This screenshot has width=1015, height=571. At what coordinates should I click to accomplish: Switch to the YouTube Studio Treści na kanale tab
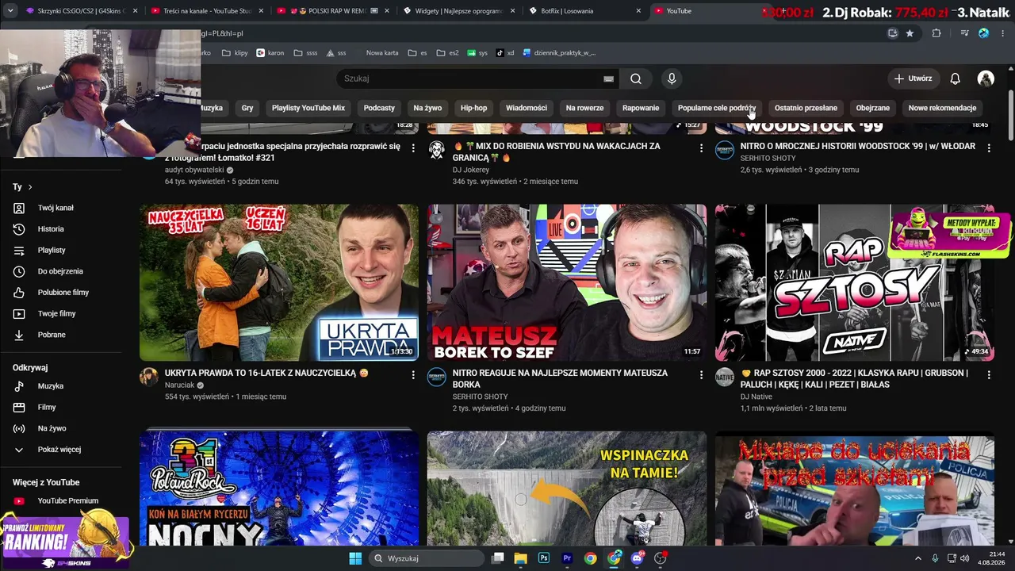click(205, 11)
